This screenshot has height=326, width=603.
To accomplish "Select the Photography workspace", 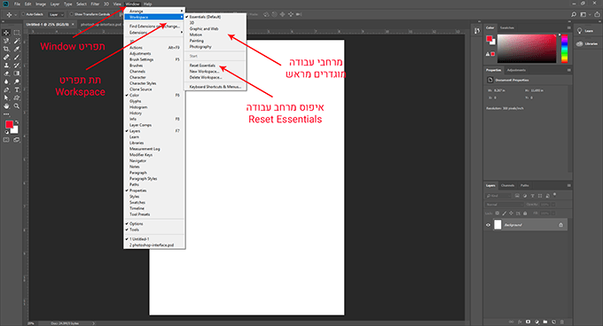I will pos(200,47).
